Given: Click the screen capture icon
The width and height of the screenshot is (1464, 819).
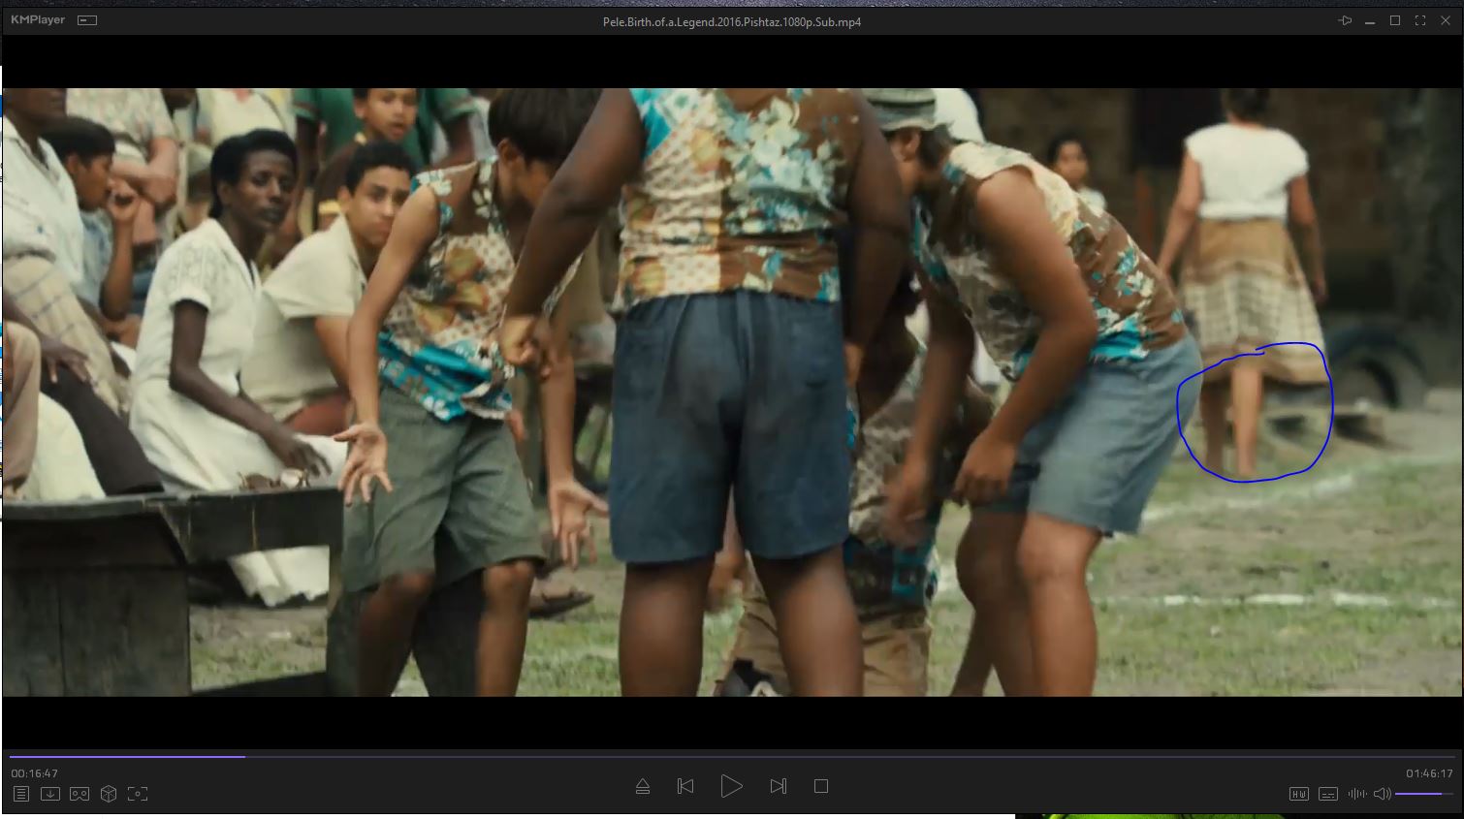Looking at the screenshot, I should pos(138,794).
